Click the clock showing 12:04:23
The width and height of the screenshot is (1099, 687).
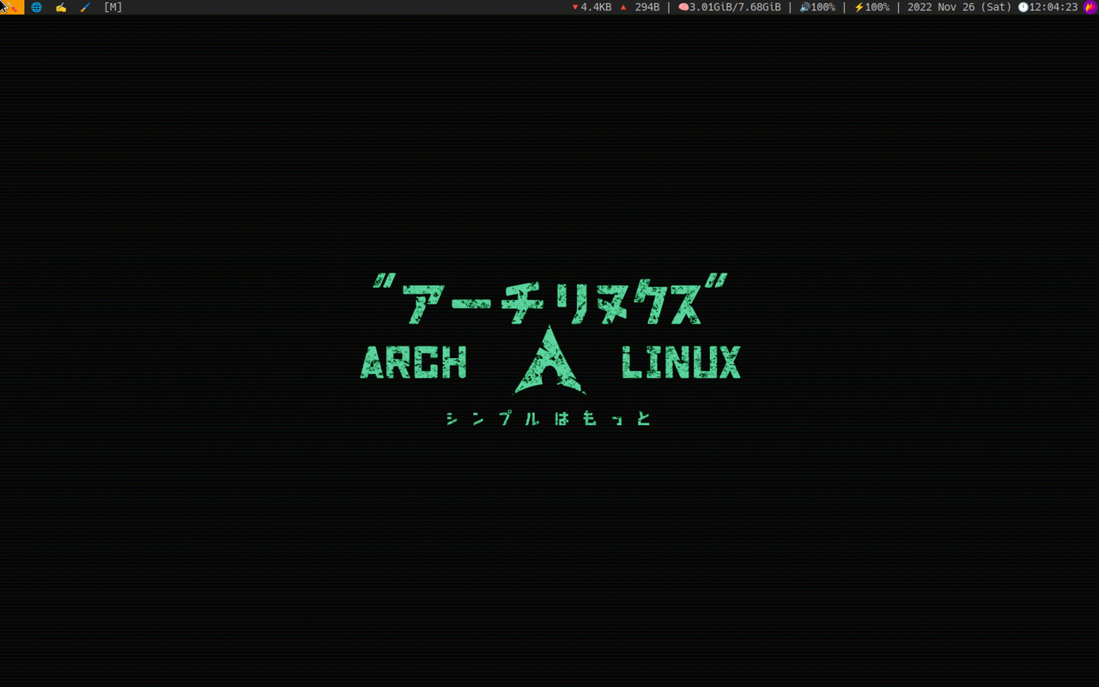pyautogui.click(x=1047, y=7)
